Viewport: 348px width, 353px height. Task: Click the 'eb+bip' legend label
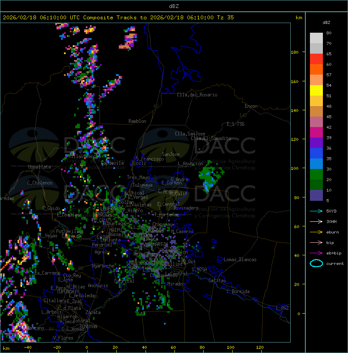tap(334, 253)
